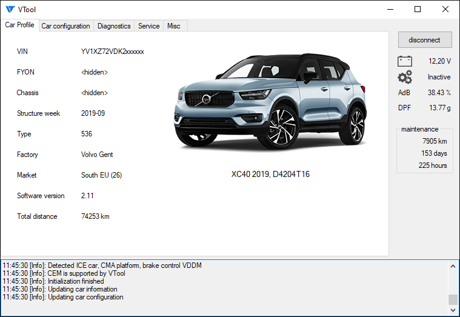
Task: Go to the Service tab
Action: 148,26
